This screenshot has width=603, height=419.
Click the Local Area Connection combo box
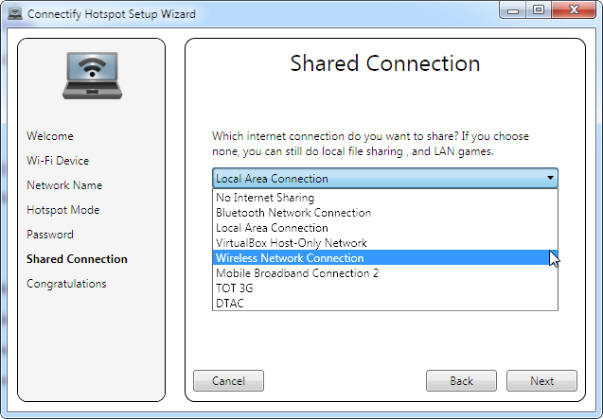pyautogui.click(x=385, y=178)
